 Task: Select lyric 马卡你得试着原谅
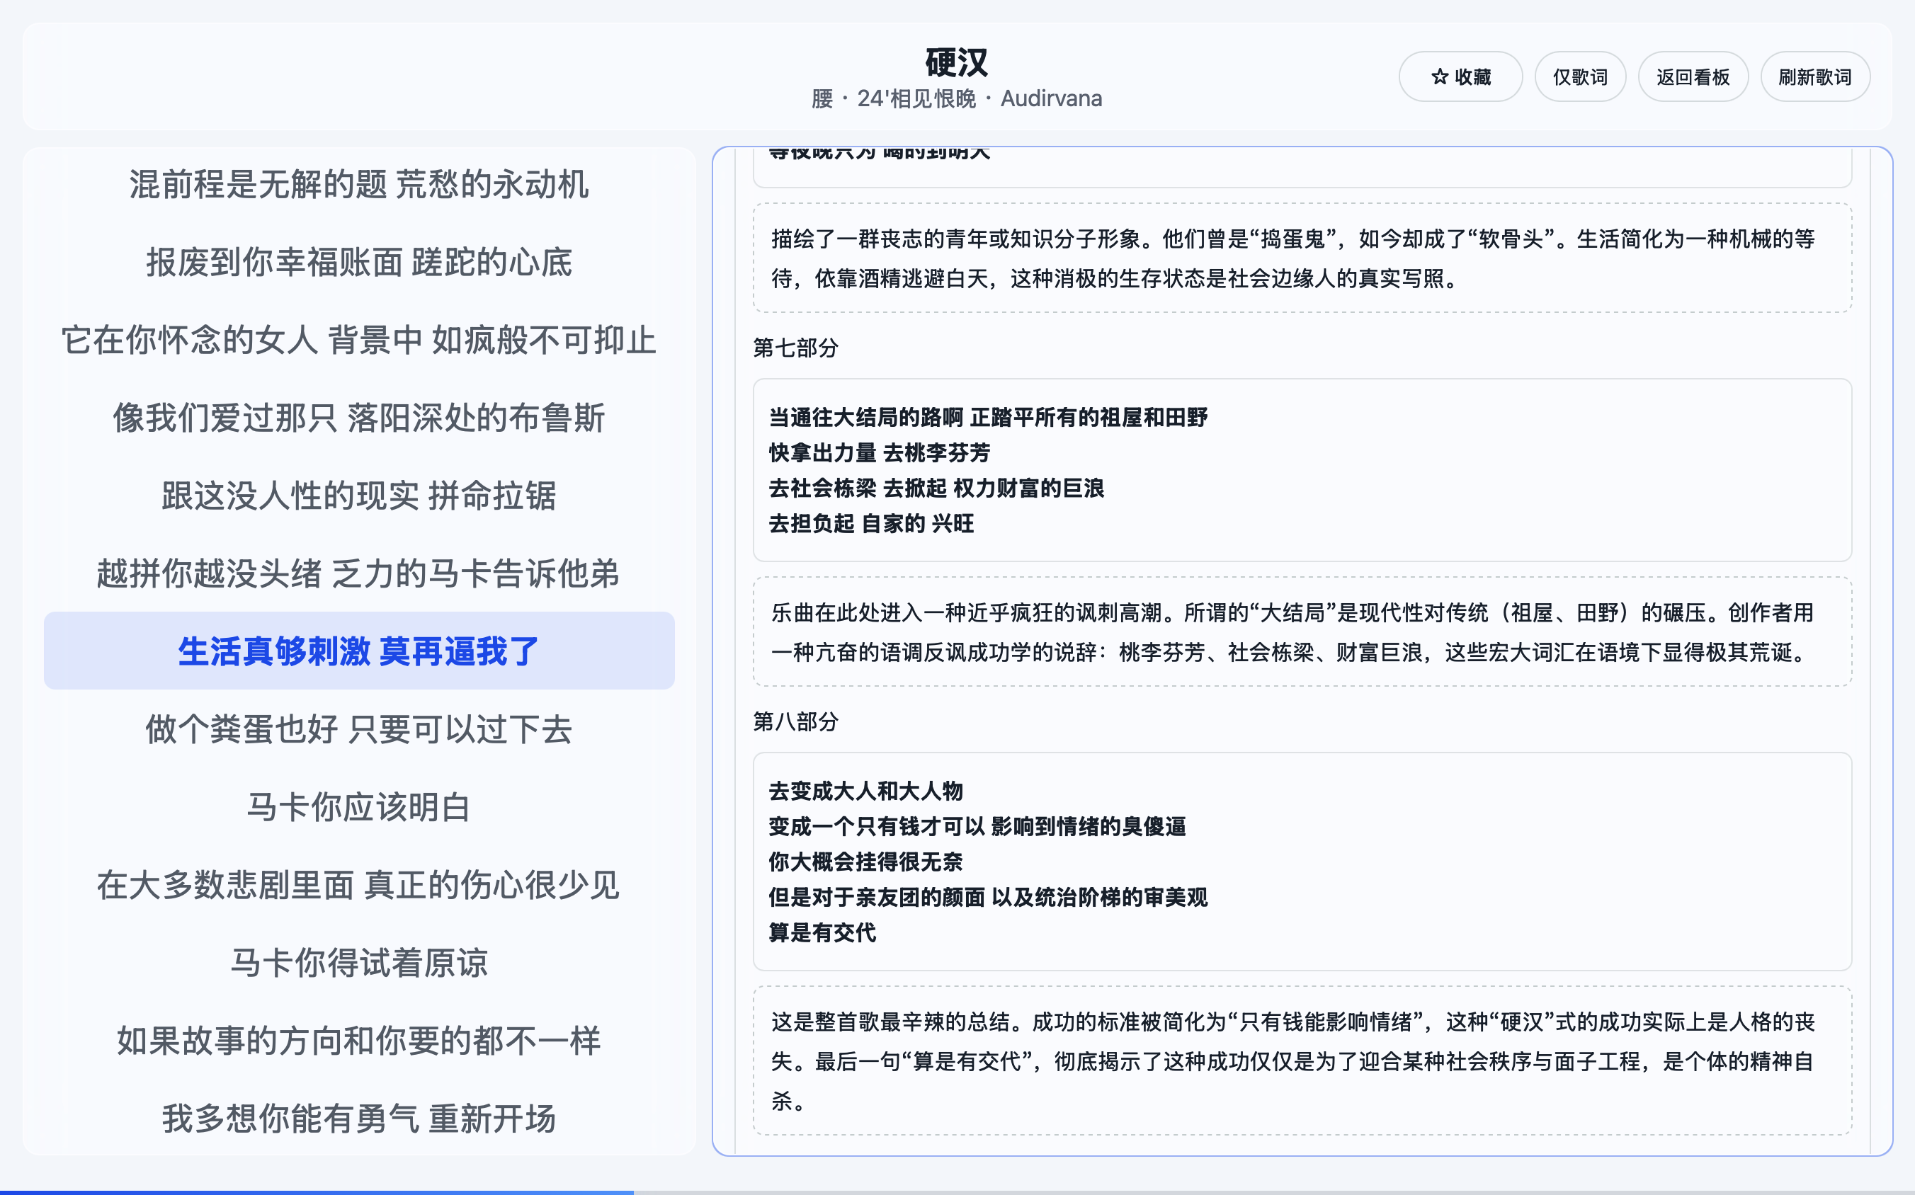point(359,963)
